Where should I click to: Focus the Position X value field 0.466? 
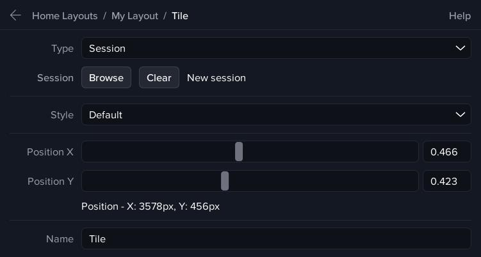(446, 152)
